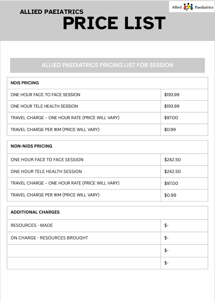Click the NDIS $0.99 per km price
This screenshot has width=215, height=302.
170,129
